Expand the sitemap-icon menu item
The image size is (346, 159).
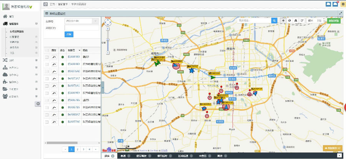click(x=36, y=68)
